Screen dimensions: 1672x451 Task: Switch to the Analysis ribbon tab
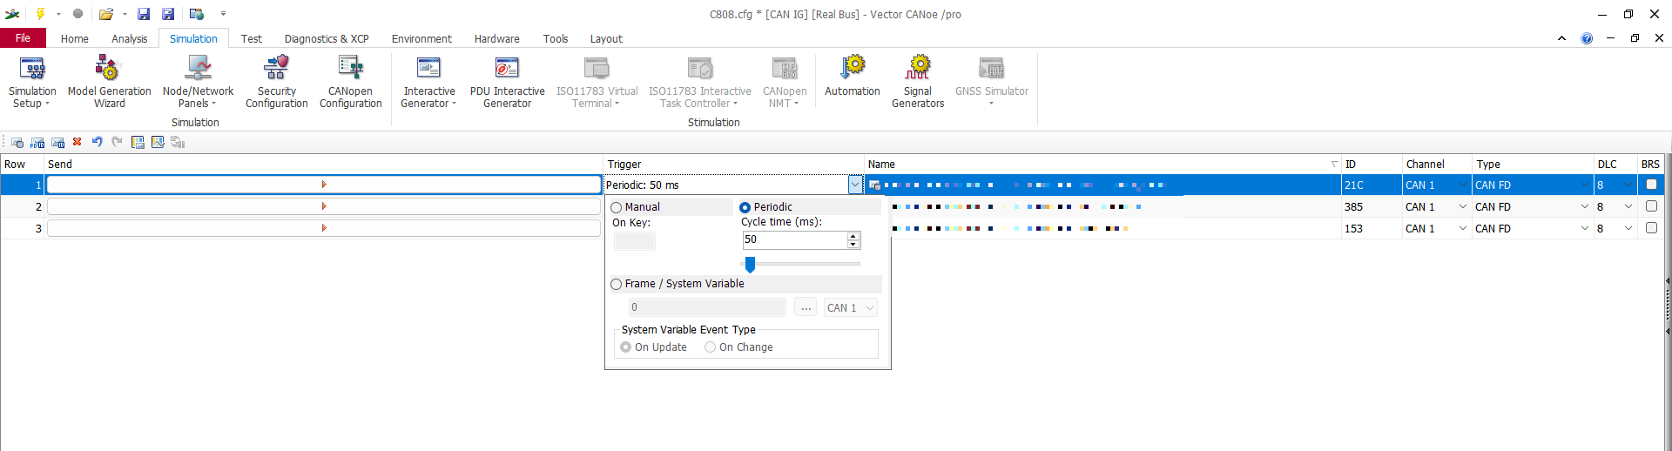pyautogui.click(x=129, y=38)
